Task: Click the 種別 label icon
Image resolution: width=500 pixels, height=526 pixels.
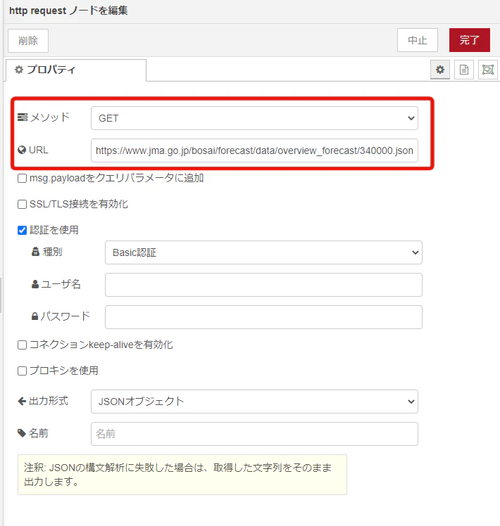Action: point(35,252)
